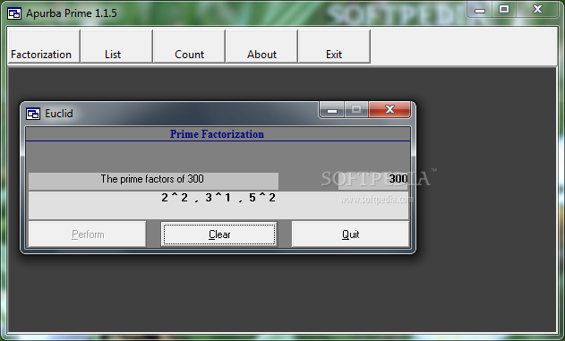
Task: Open the About menu button
Action: [x=261, y=47]
